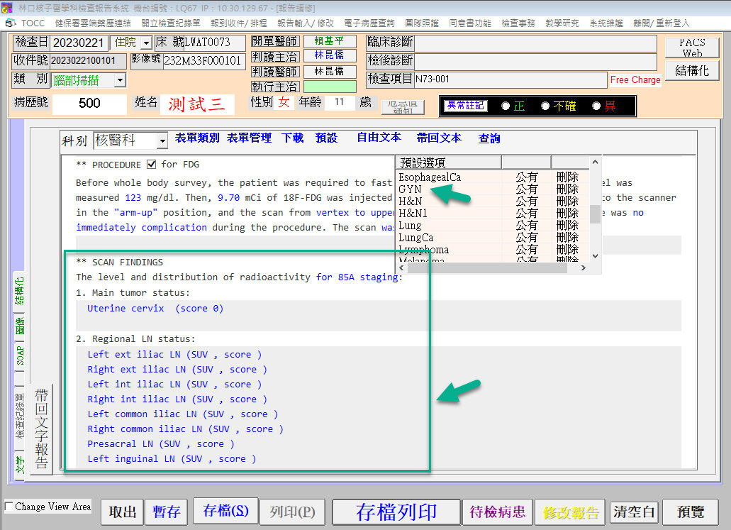
Task: Select GYN in the preset options list
Action: pyautogui.click(x=410, y=189)
